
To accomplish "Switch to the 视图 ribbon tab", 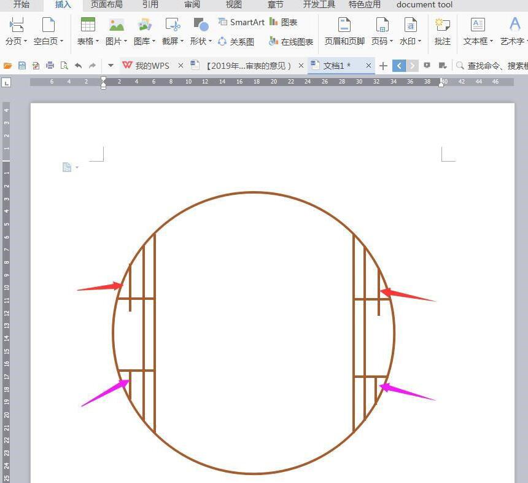I will (x=233, y=4).
